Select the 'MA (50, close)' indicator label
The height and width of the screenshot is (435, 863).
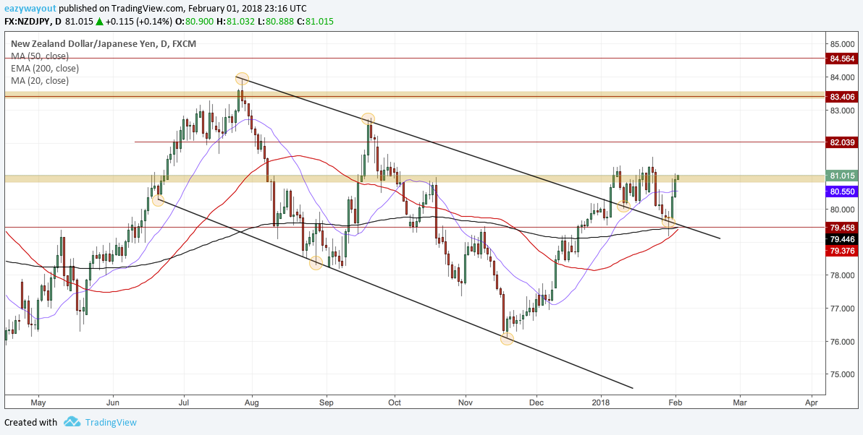click(39, 56)
